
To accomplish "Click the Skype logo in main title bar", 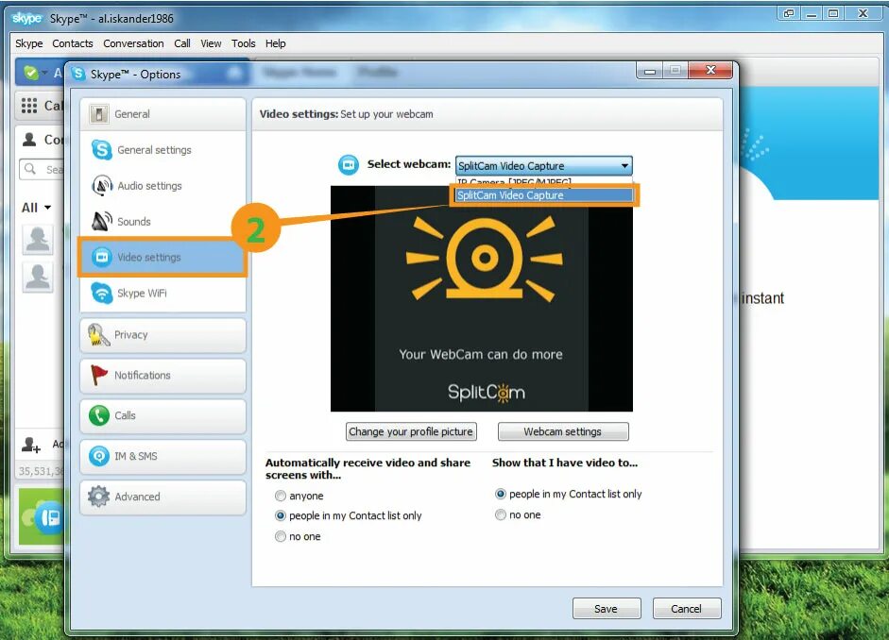I will (x=26, y=18).
